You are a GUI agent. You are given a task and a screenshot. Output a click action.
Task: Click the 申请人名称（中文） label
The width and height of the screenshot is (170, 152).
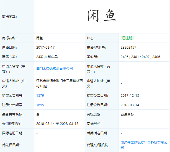[14, 69]
